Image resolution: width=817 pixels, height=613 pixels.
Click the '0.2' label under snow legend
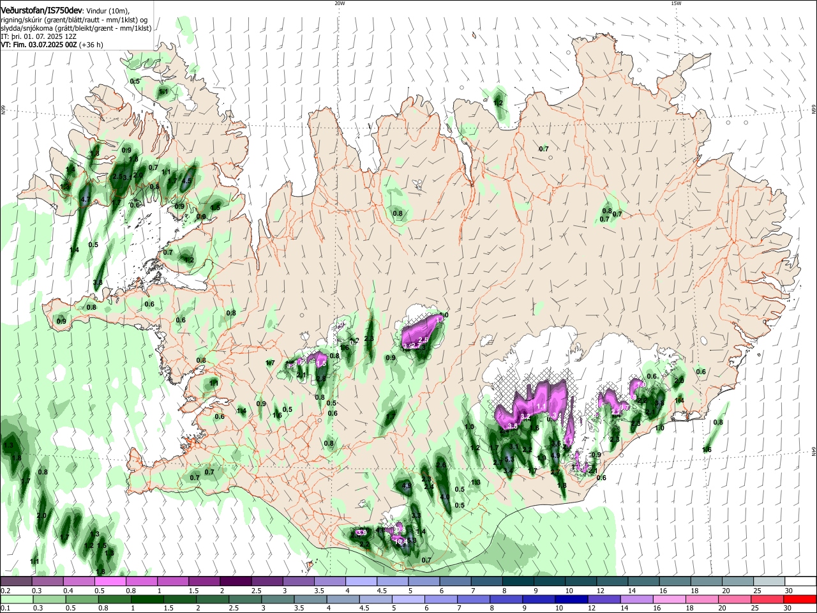[5, 591]
